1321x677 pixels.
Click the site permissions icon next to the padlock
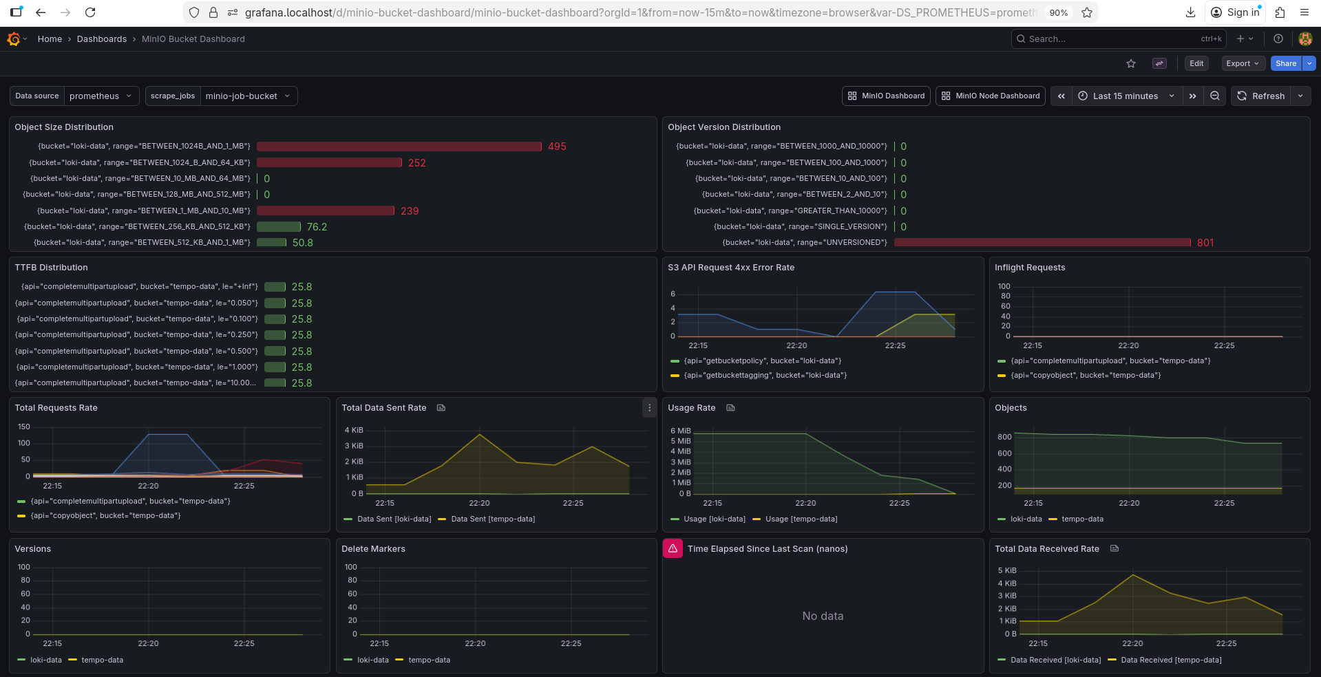(x=233, y=12)
